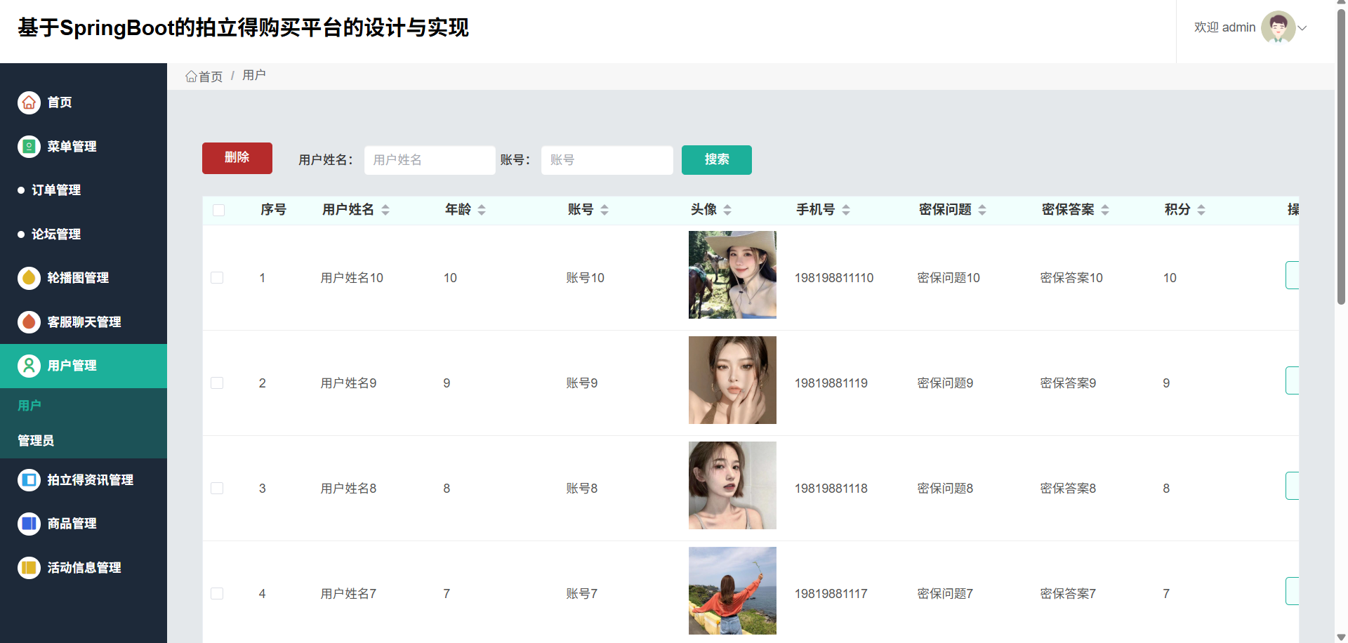Image resolution: width=1348 pixels, height=643 pixels.
Task: Click the 密保答案7 cell
Action: coord(1068,594)
